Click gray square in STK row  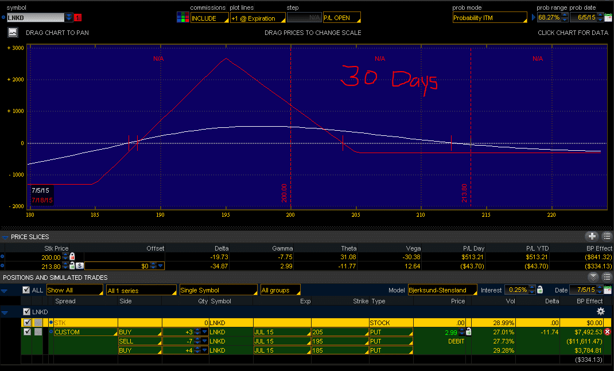pyautogui.click(x=38, y=322)
